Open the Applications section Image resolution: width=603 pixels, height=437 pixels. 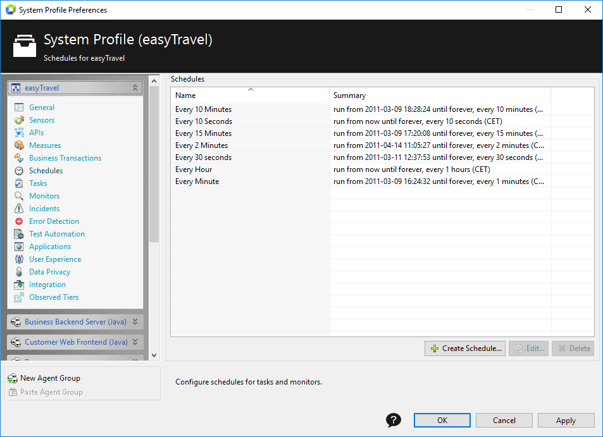click(x=50, y=247)
